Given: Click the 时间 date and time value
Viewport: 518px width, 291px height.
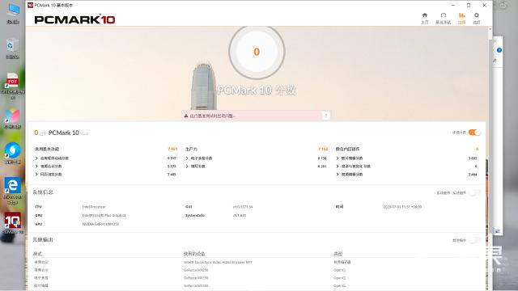Looking at the screenshot, I should click(402, 207).
